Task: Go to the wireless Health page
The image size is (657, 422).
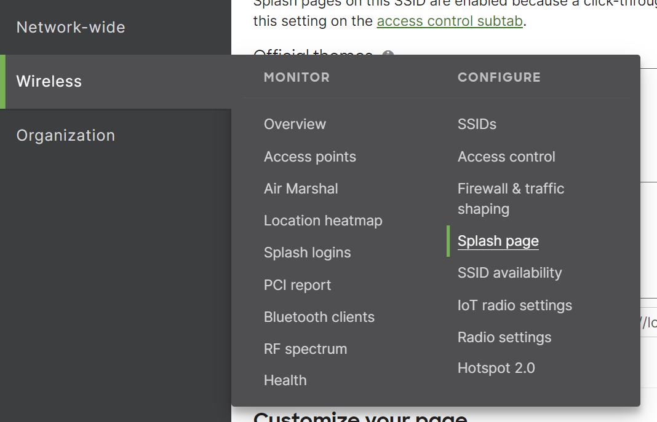Action: click(x=285, y=380)
